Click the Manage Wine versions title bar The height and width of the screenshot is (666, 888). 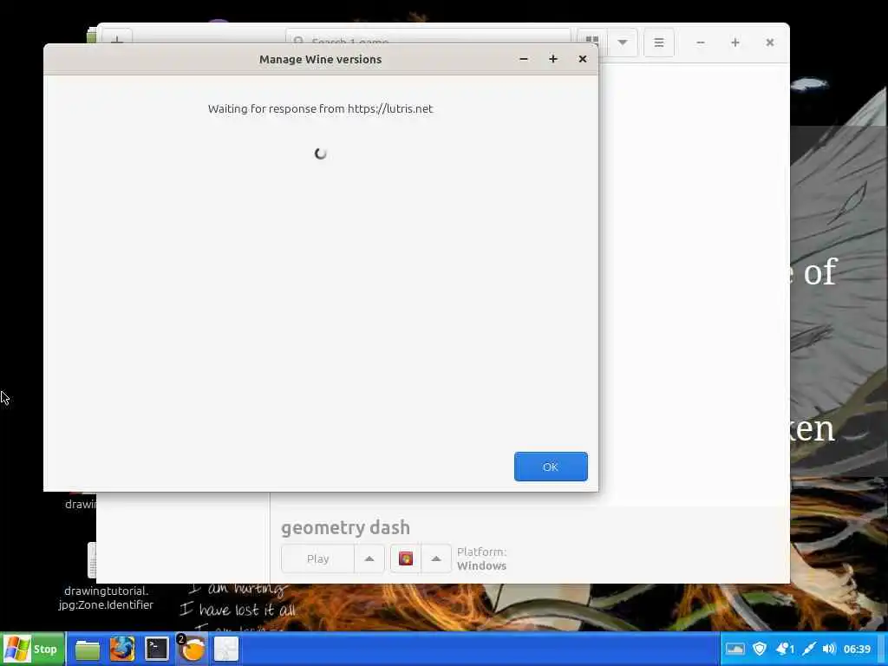[x=321, y=59]
